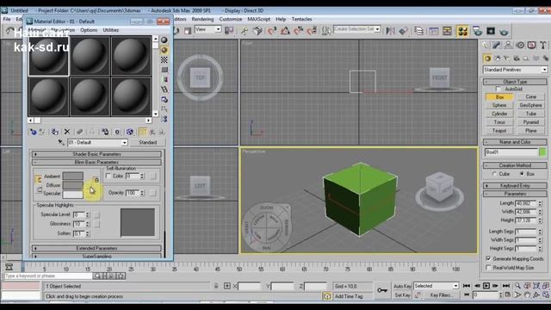Enable the AutoGrid checkbox
551x310 pixels.
pos(498,89)
